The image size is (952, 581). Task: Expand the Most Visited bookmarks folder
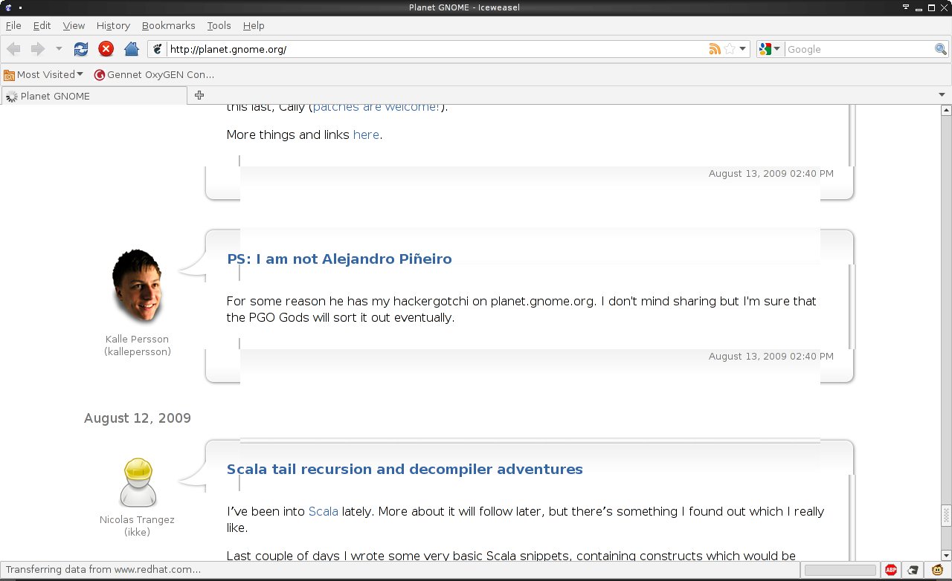[43, 74]
